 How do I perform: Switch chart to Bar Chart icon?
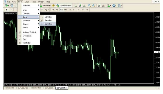(x=76, y=5)
